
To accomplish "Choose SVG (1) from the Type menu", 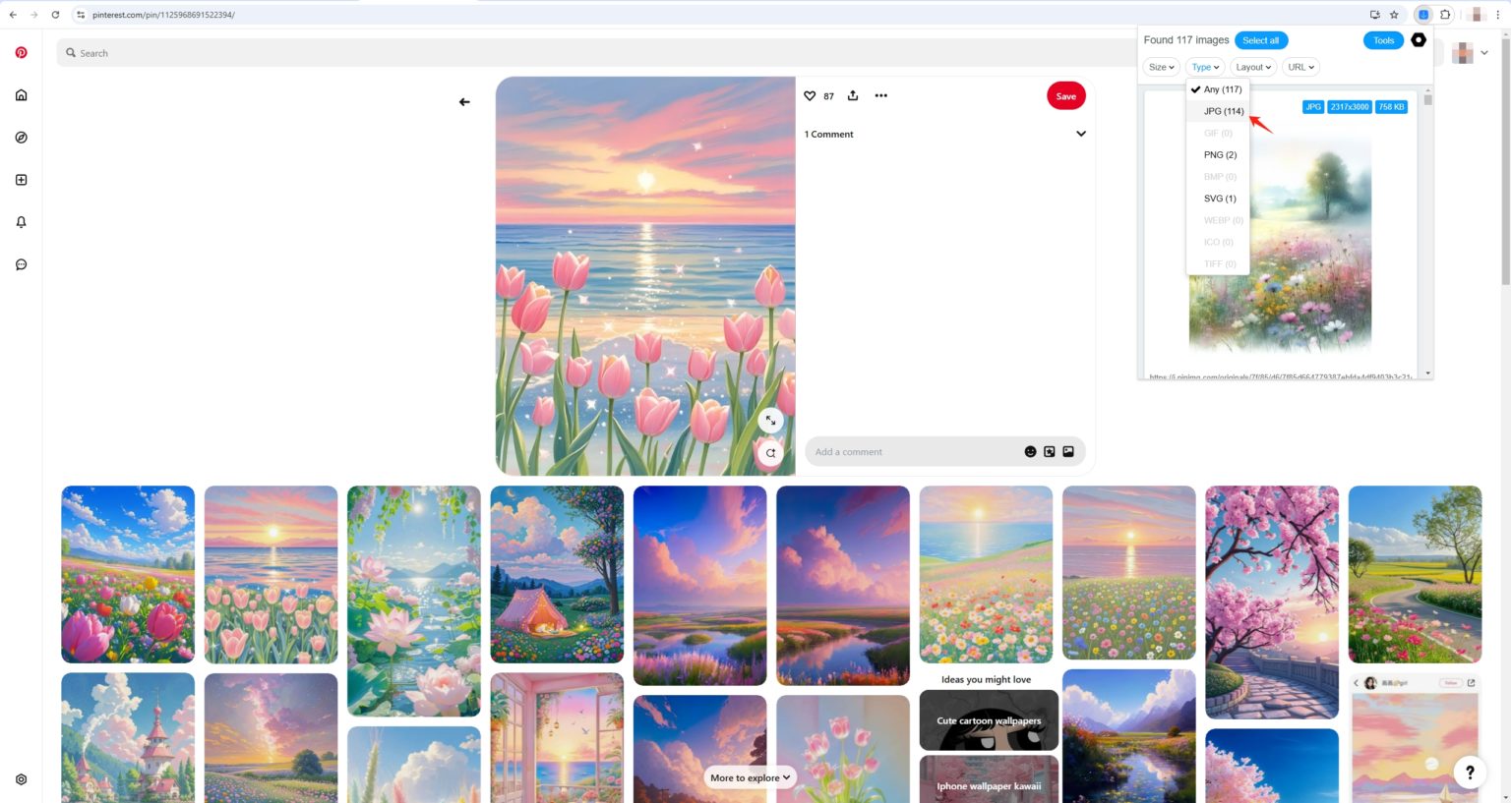I will 1219,198.
